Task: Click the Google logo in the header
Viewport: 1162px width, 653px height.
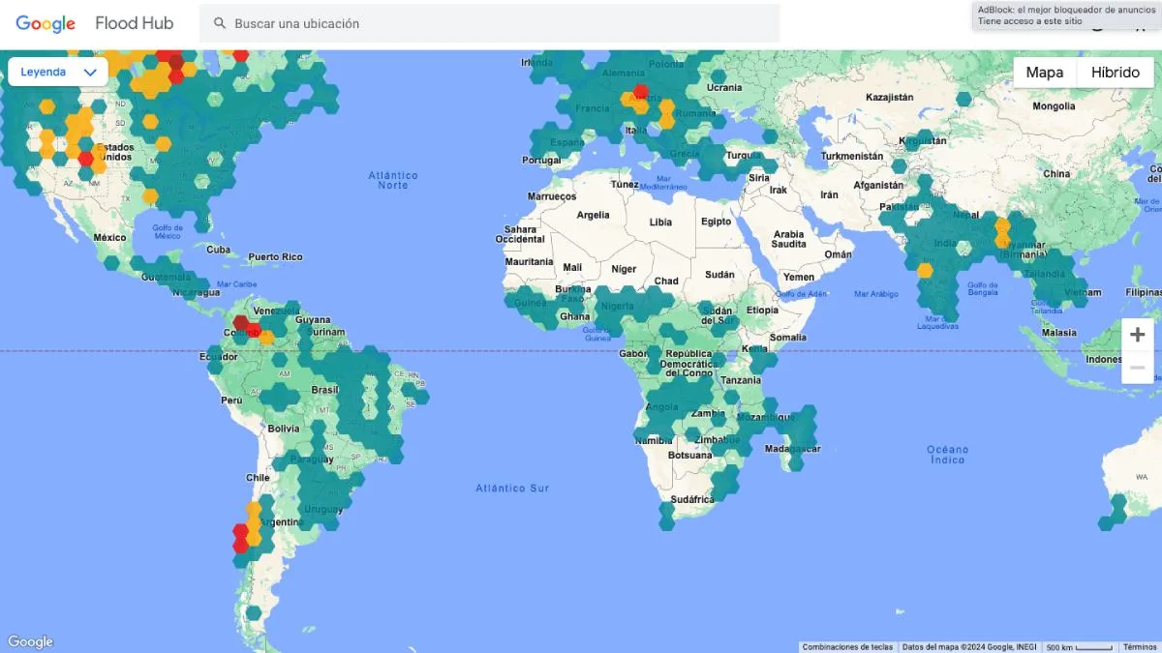Action: point(46,23)
